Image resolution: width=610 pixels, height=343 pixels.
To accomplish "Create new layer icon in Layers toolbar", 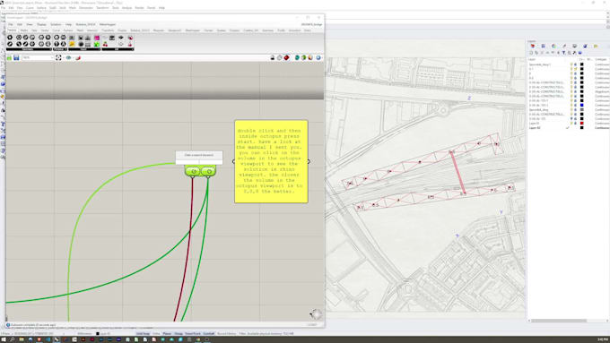I will click(x=531, y=53).
